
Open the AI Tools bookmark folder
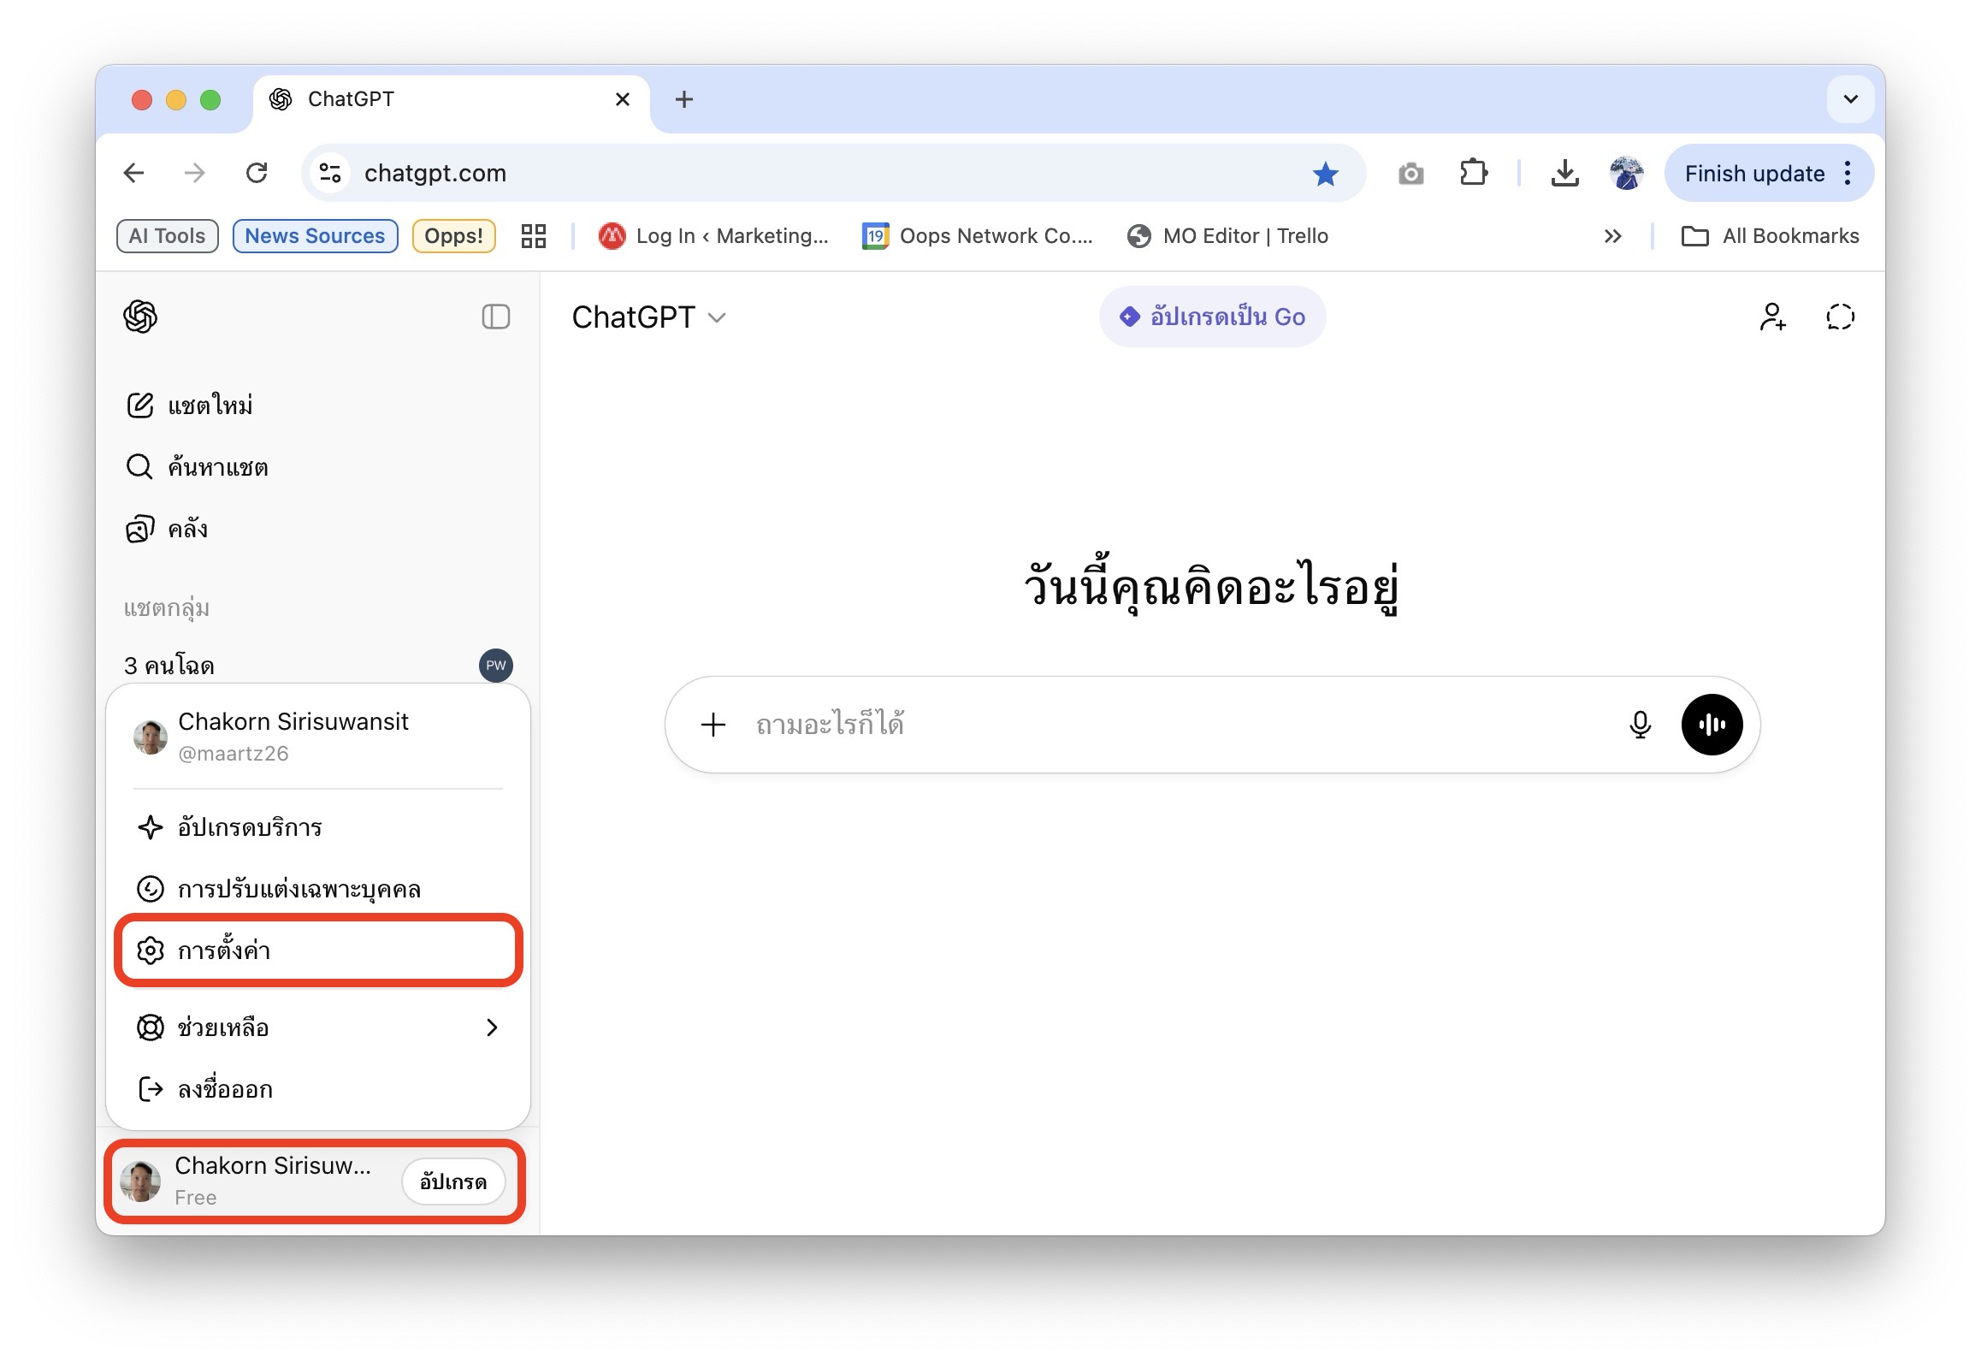(x=168, y=236)
